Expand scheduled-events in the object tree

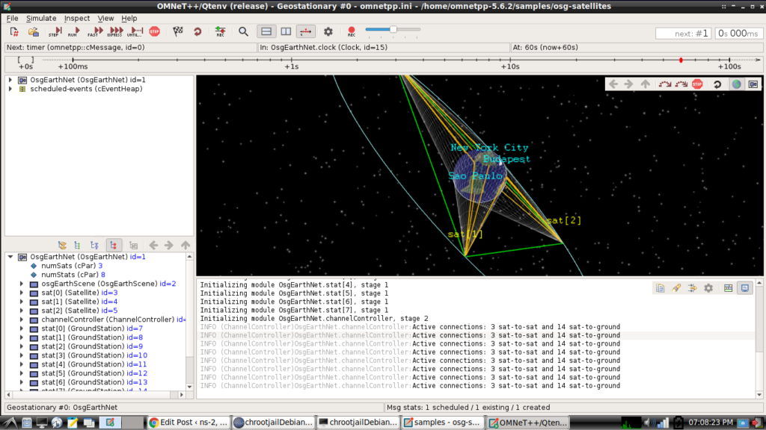[x=10, y=89]
